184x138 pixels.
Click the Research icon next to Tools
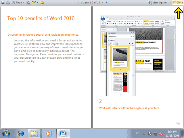tap(28, 3)
